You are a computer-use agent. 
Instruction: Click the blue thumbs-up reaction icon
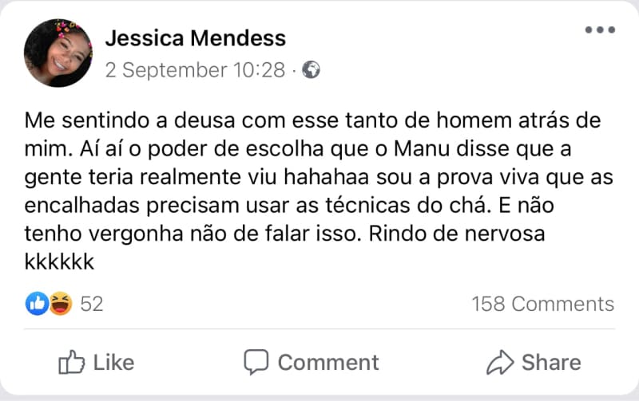point(37,303)
